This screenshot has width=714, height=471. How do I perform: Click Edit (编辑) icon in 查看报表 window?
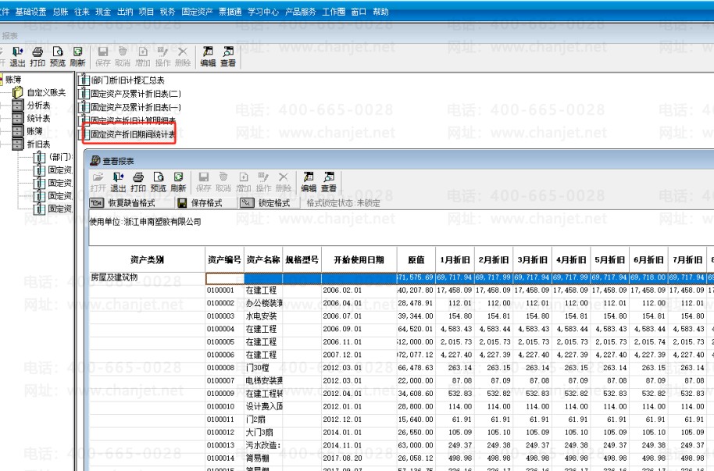point(309,182)
